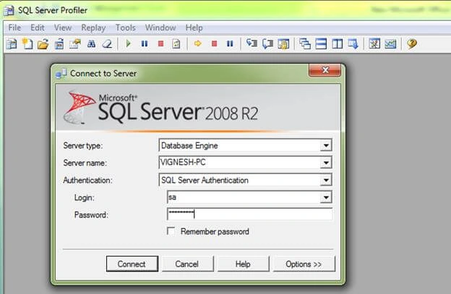
Task: Expand the Login dropdown arrow
Action: point(326,197)
